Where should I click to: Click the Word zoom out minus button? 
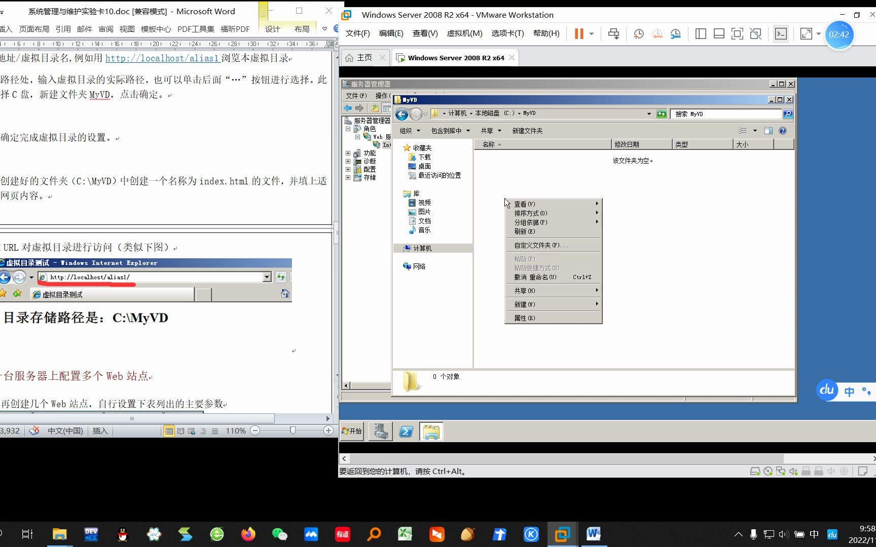(255, 431)
